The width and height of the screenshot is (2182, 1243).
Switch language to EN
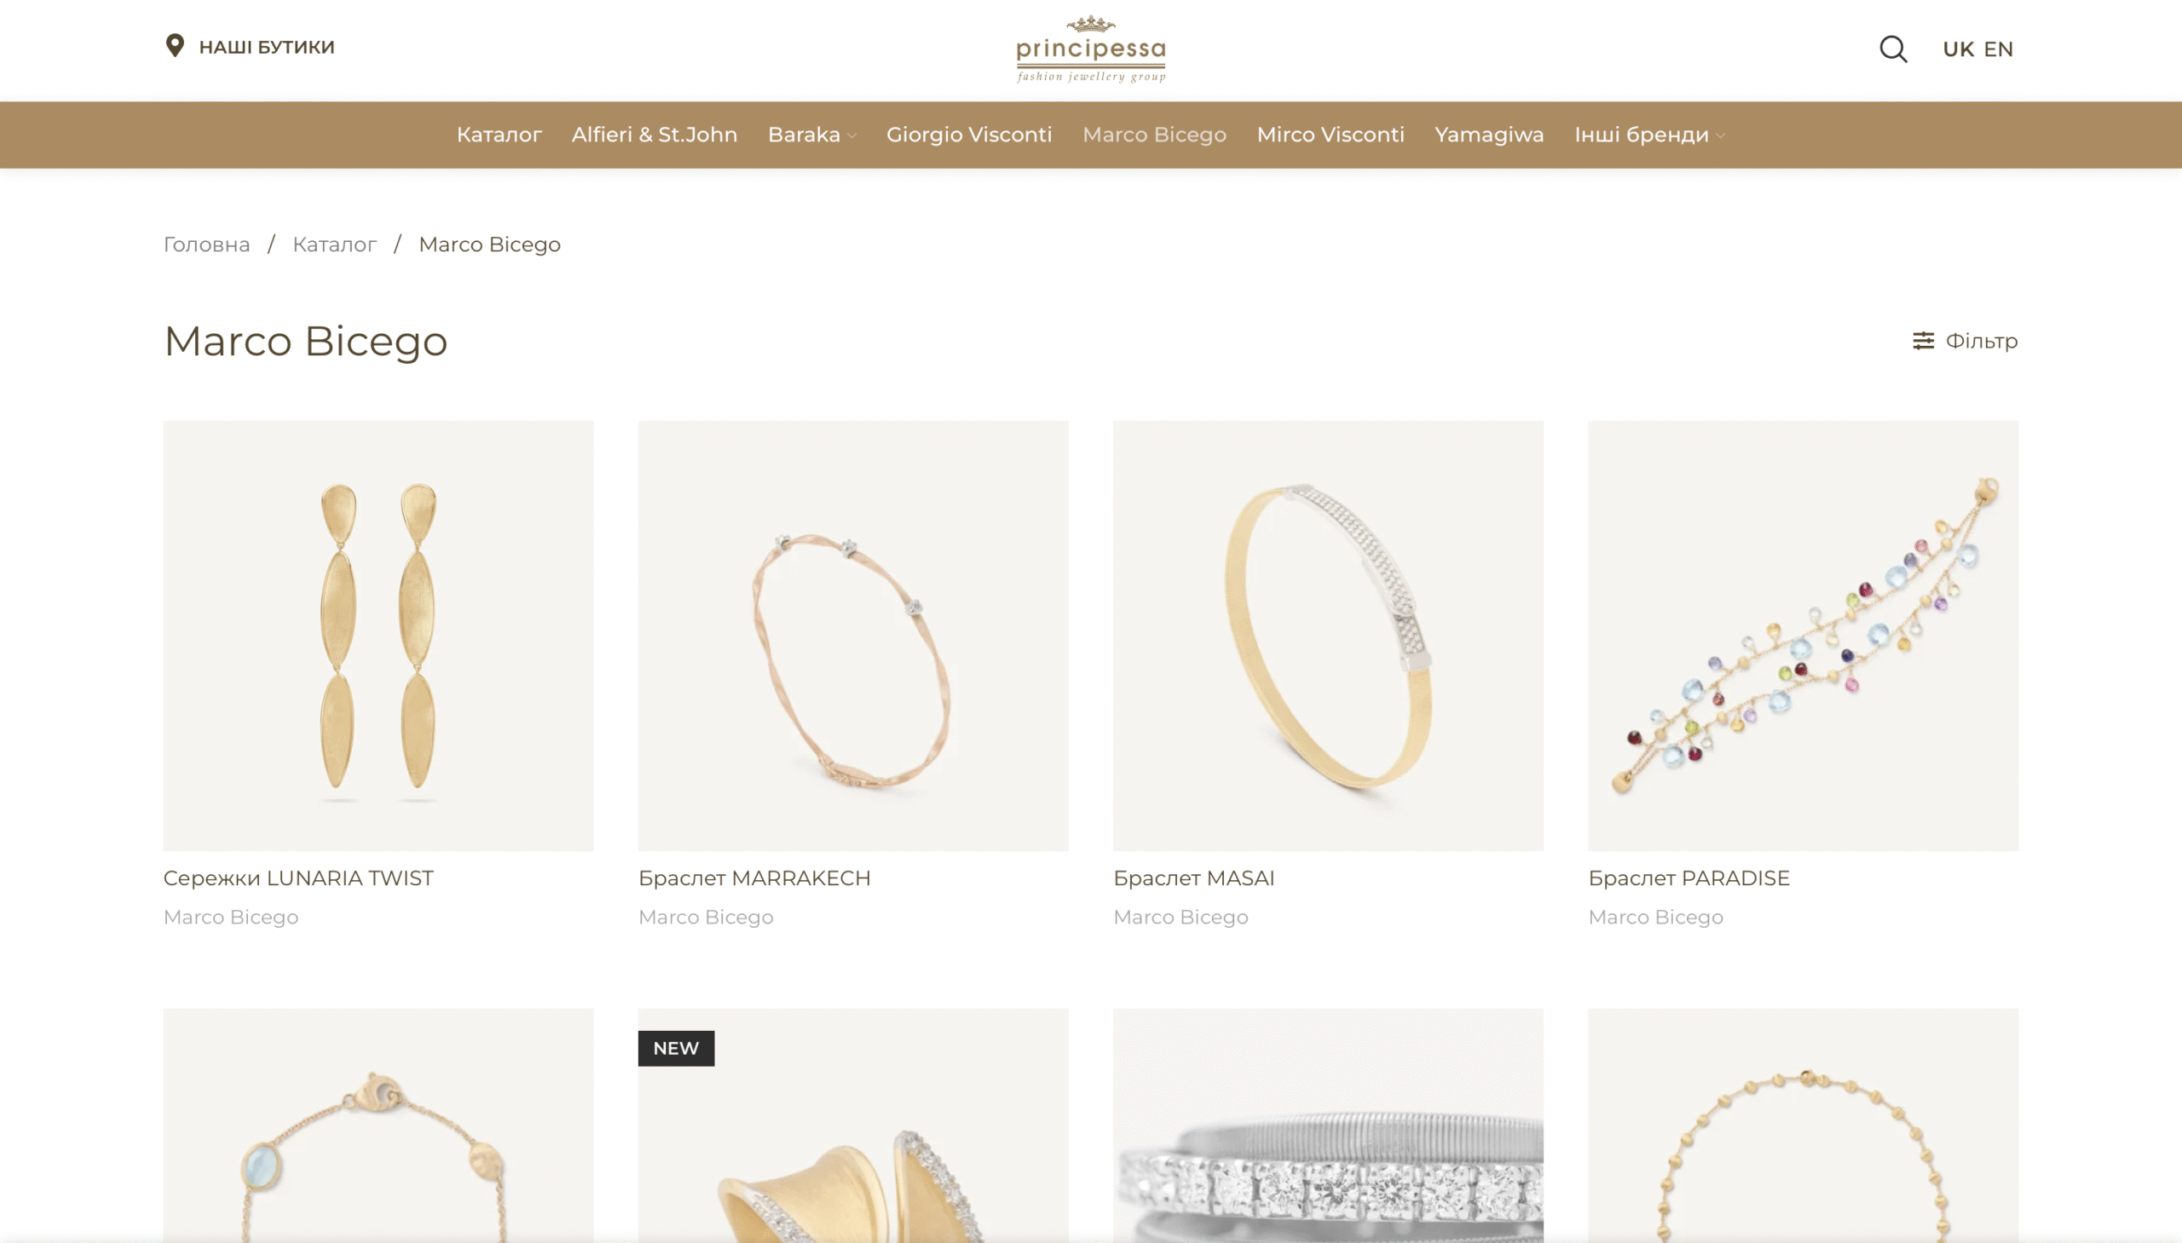coord(1998,49)
